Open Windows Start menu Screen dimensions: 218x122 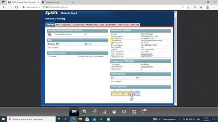(3, 119)
